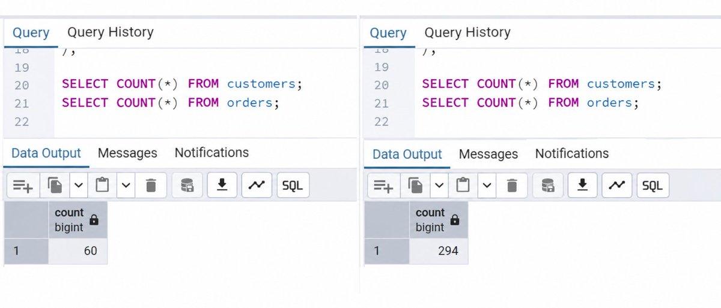Click SQL button in right pane toolbar
The image size is (721, 308).
pos(653,186)
